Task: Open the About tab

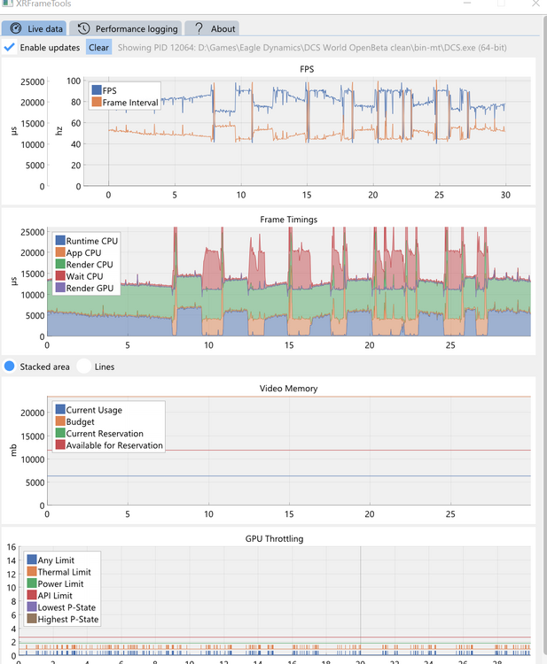Action: pos(212,28)
